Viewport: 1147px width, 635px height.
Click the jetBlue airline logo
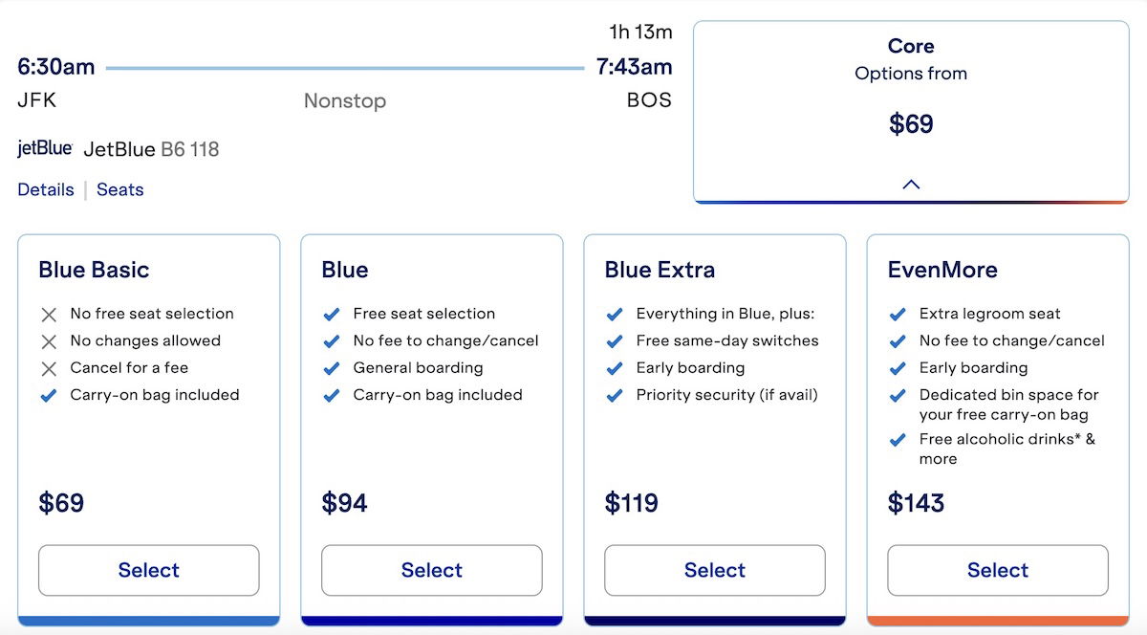45,149
